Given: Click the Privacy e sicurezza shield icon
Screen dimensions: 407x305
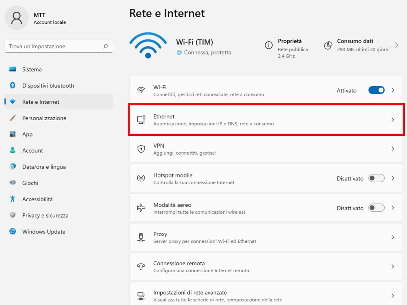Looking at the screenshot, I should [13, 215].
